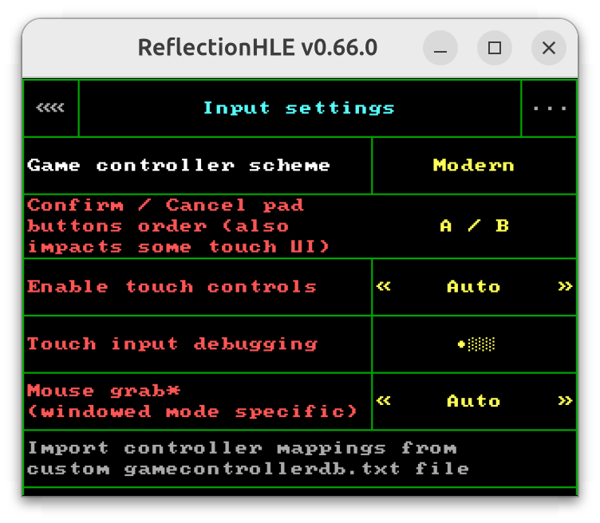Click the Input settings title

299,108
